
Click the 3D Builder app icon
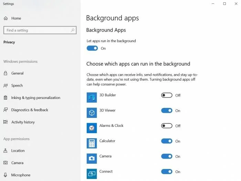click(x=92, y=98)
